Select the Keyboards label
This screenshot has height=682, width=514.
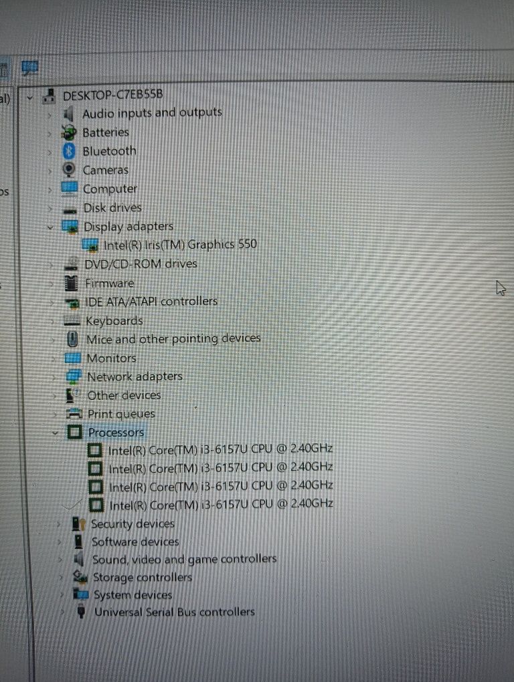(x=114, y=321)
